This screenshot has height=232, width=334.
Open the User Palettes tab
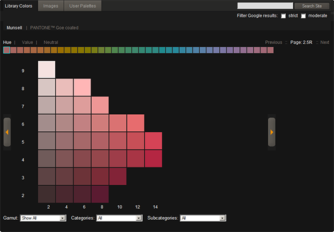coord(83,5)
